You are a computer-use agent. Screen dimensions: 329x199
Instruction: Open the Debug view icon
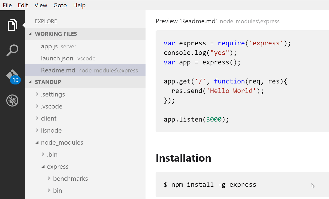point(12,100)
